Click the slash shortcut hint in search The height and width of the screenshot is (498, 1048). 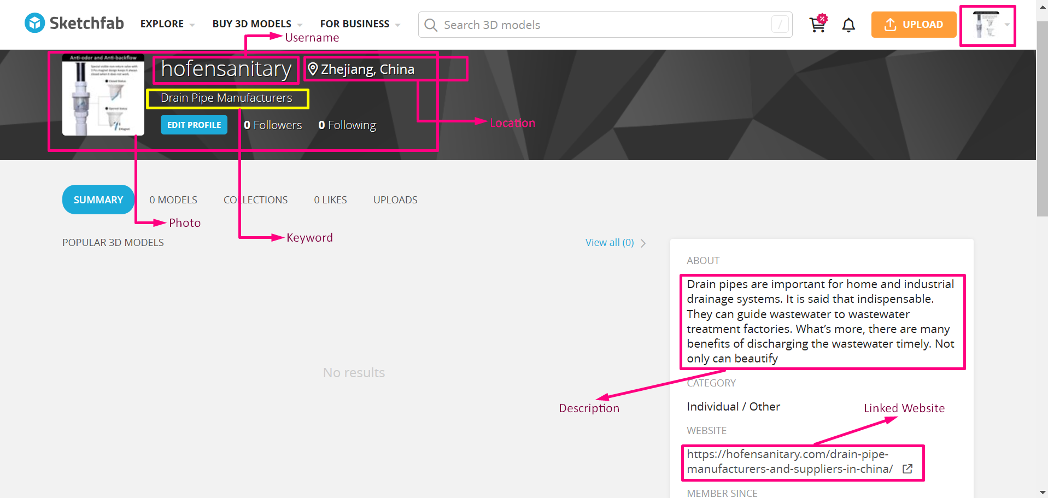point(780,25)
